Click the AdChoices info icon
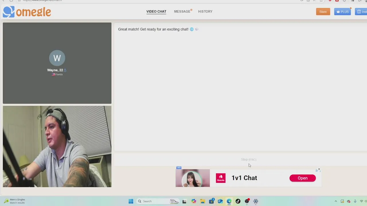367x206 pixels. coord(317,171)
